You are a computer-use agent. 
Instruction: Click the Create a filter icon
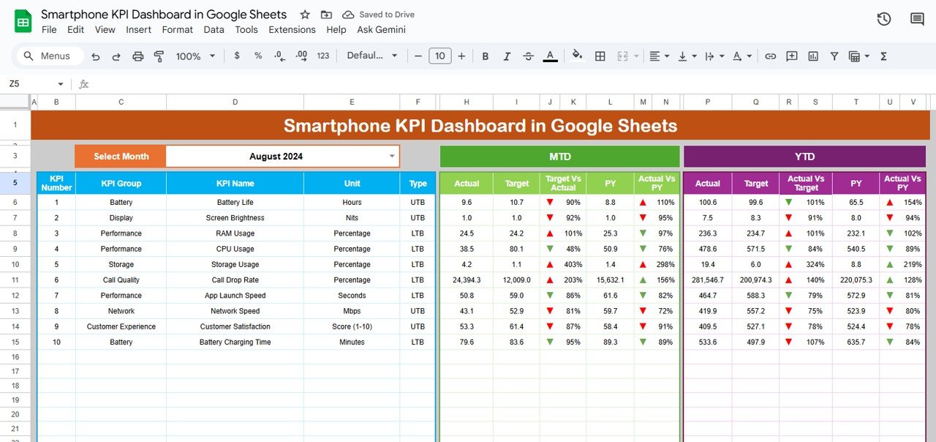coord(834,56)
